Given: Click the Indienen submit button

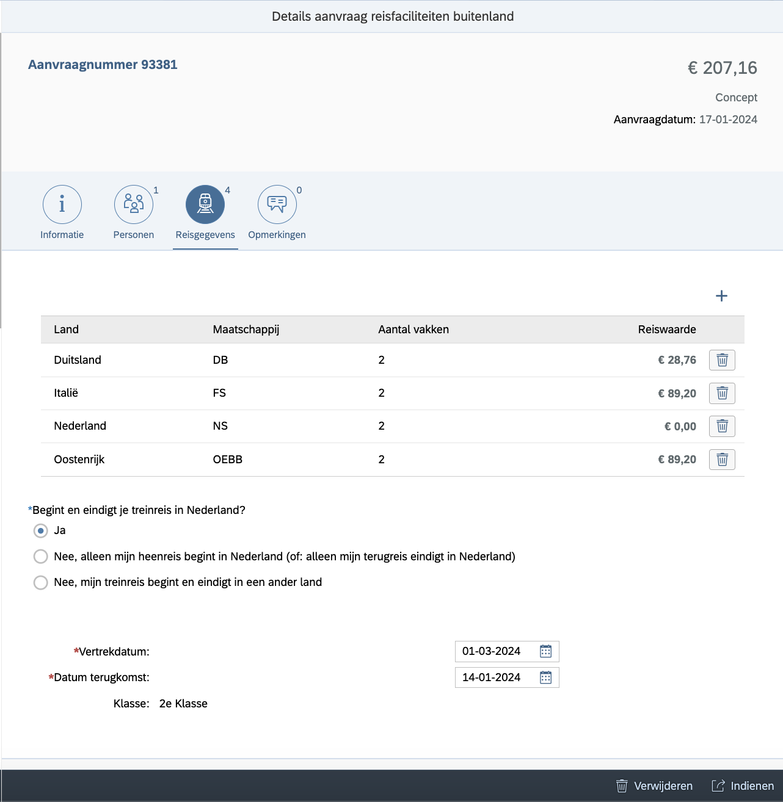Looking at the screenshot, I should (x=743, y=786).
